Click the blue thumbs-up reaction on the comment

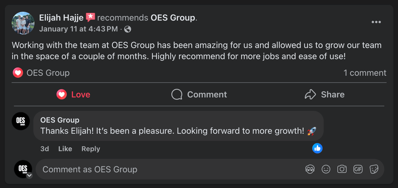[x=318, y=148]
